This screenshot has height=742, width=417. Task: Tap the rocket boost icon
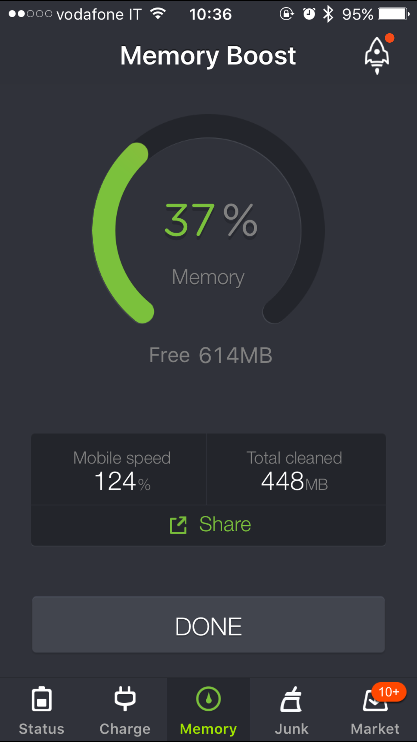point(377,56)
